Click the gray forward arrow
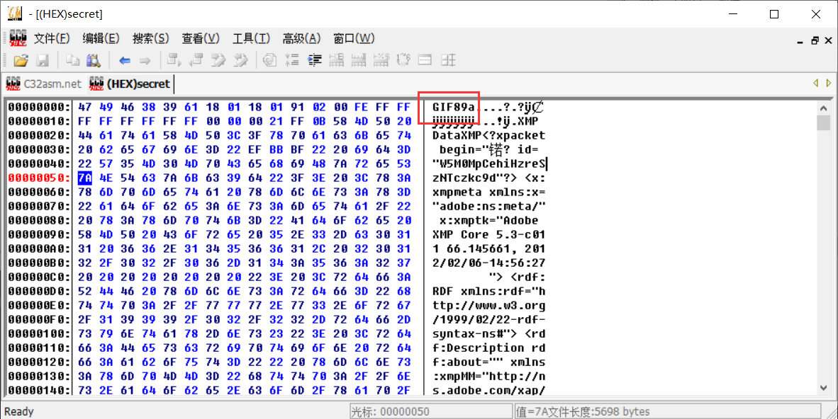Screen dimensions: 838x419 (145, 60)
